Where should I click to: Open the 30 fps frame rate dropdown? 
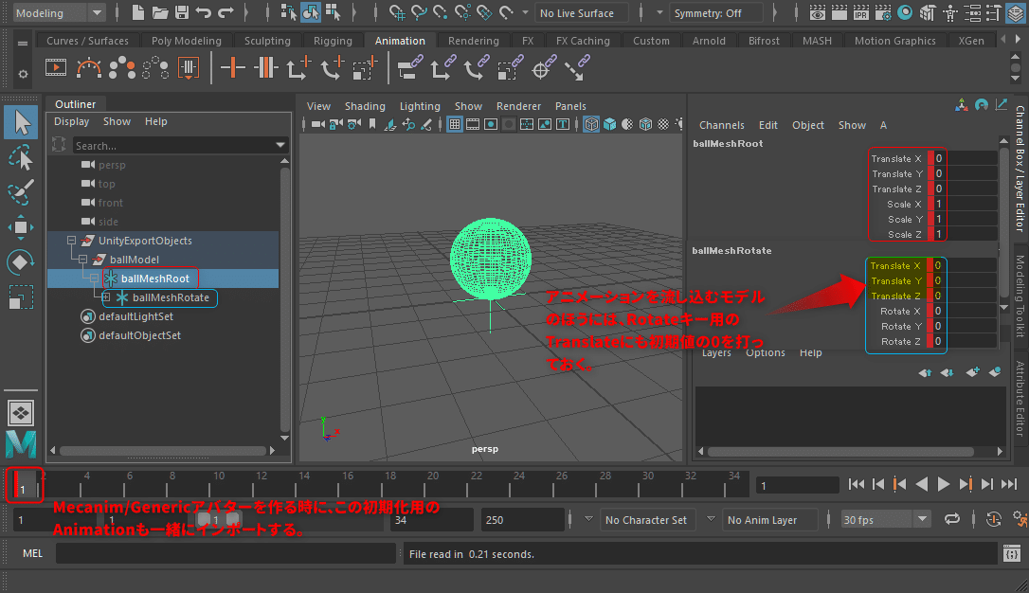[x=885, y=519]
